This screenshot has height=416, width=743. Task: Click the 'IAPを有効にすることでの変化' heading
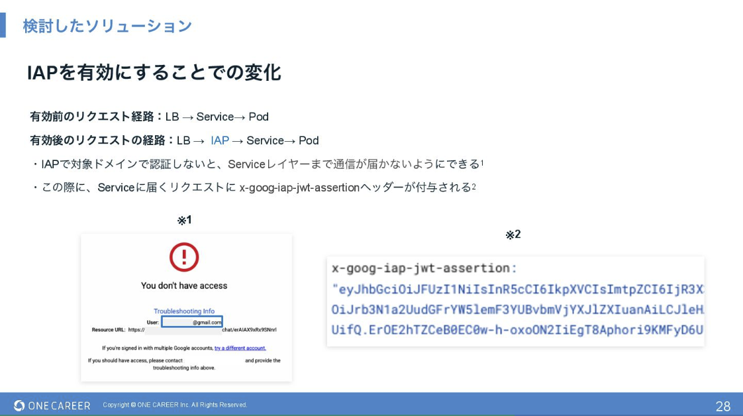[x=154, y=73]
